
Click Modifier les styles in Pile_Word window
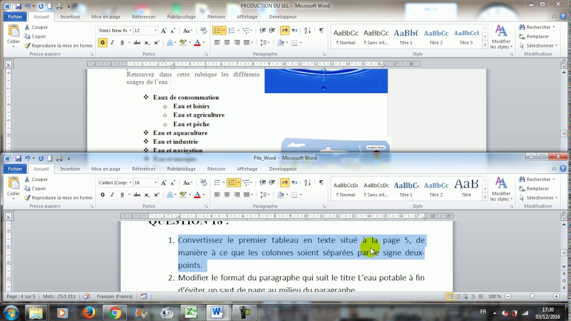click(x=501, y=189)
